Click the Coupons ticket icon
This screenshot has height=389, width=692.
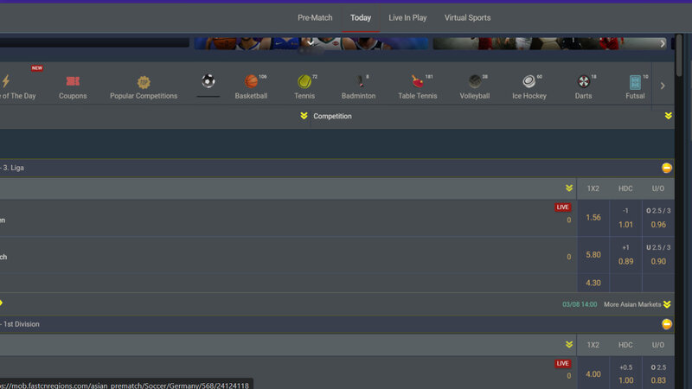pyautogui.click(x=73, y=82)
